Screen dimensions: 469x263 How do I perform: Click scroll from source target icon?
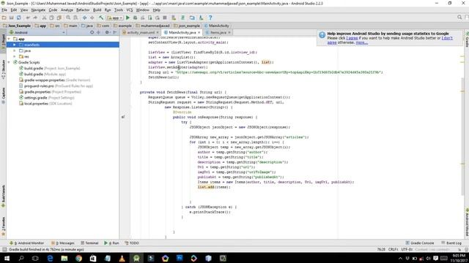pos(92,32)
